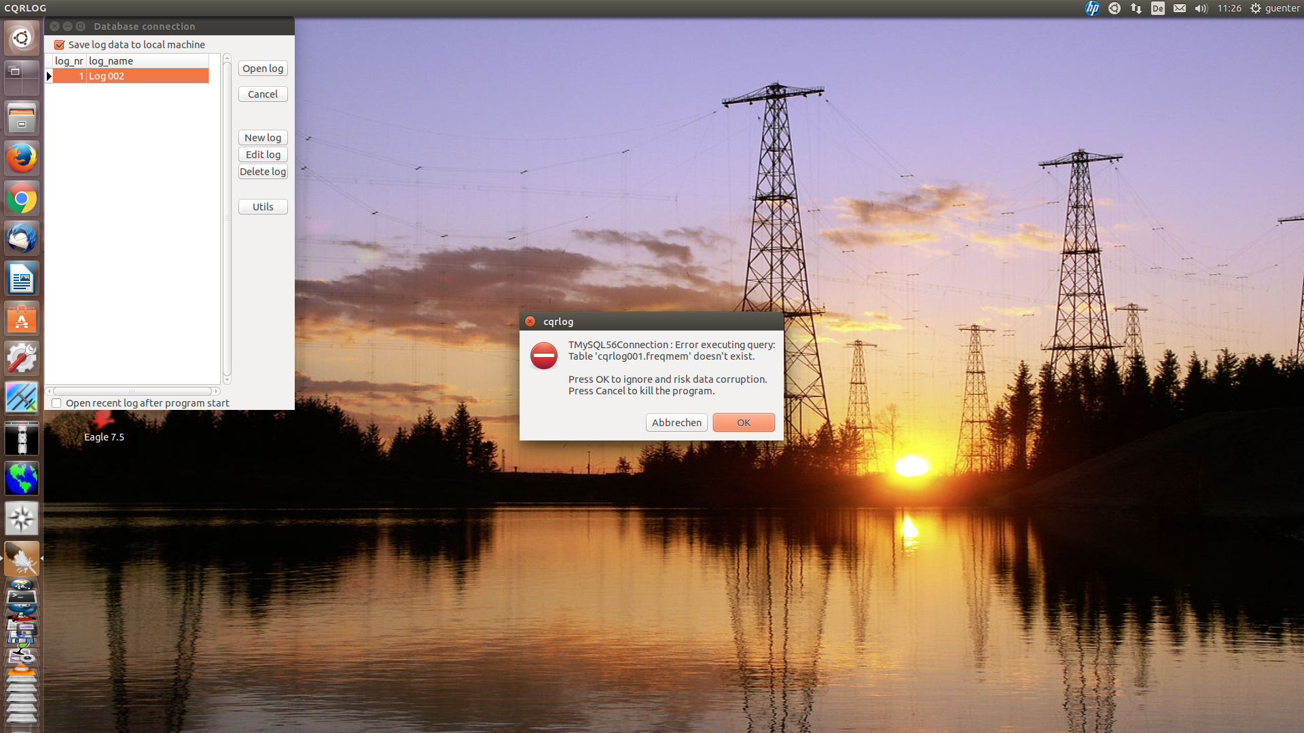1304x733 pixels.
Task: Click the Open log button
Action: click(x=263, y=69)
